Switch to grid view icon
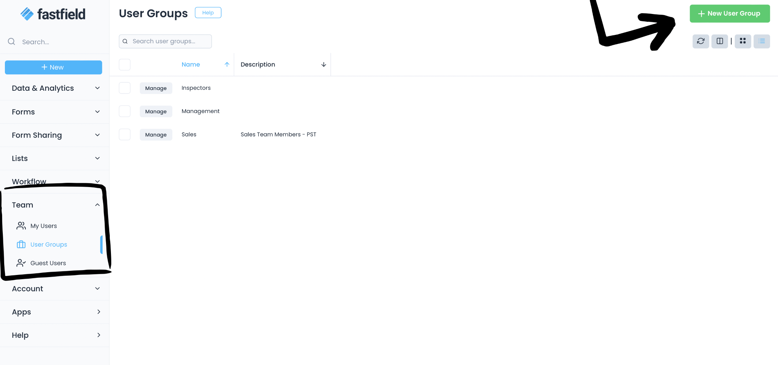778x365 pixels. [x=743, y=41]
